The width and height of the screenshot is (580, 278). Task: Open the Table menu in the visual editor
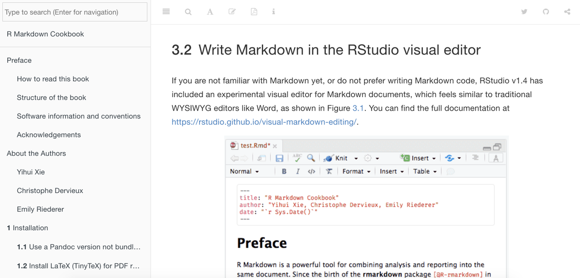425,171
